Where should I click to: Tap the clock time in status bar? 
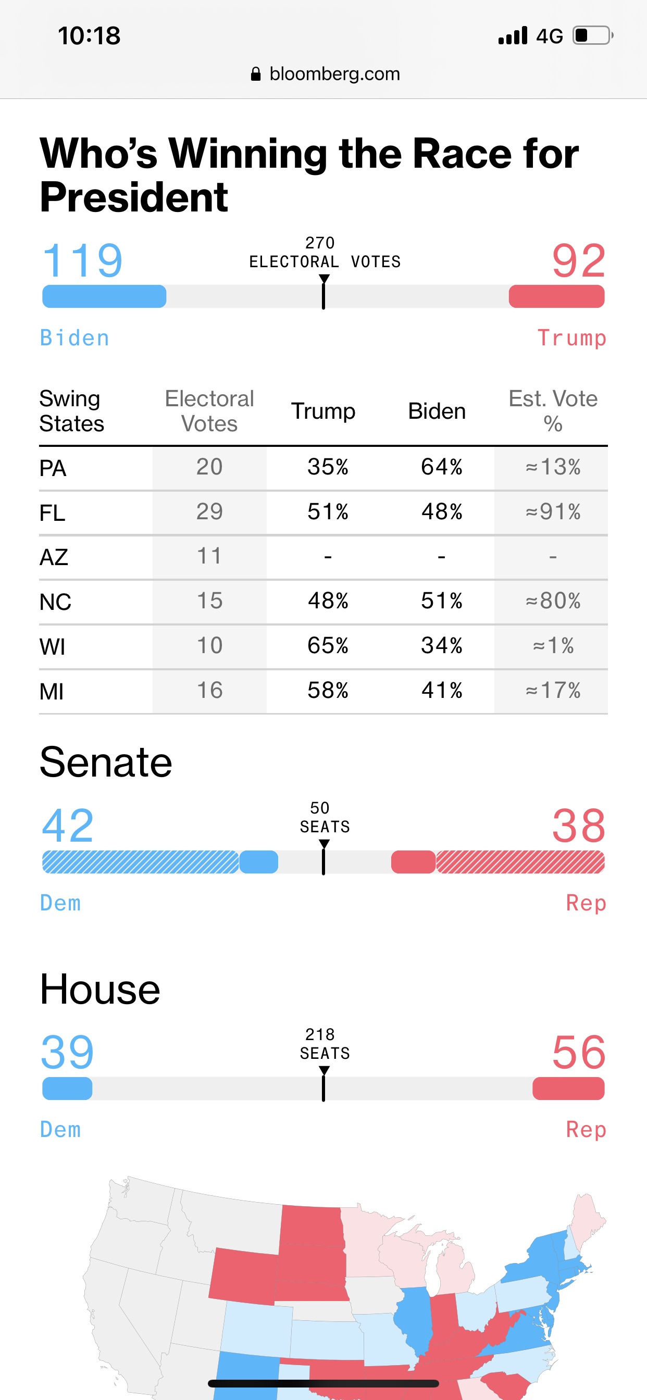[89, 36]
